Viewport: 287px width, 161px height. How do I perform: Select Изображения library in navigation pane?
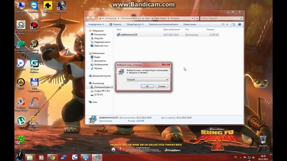click(100, 64)
